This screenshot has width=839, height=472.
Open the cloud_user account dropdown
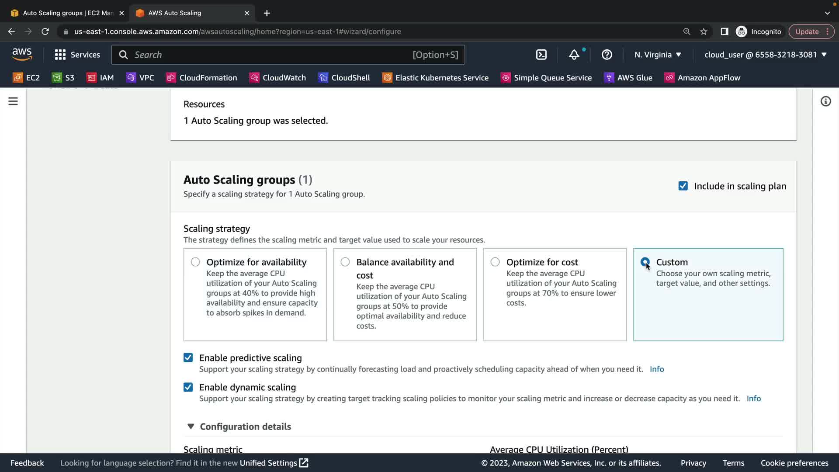coord(765,55)
